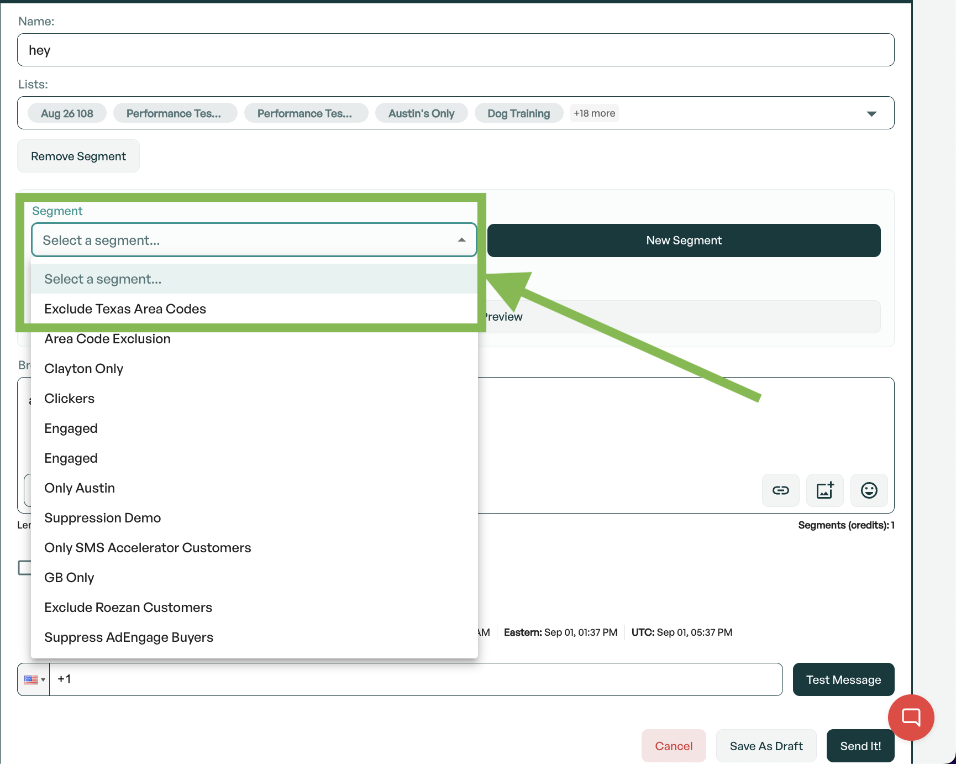Viewport: 956px width, 764px height.
Task: Create a New Segment
Action: 684,240
